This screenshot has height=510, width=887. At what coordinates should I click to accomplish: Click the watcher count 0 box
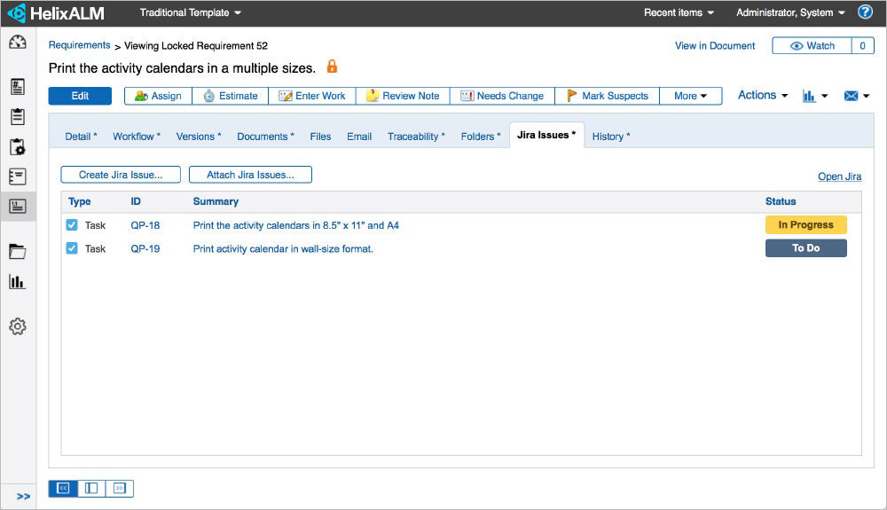coord(863,46)
